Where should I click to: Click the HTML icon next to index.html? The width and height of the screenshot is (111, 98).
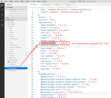tap(8, 64)
